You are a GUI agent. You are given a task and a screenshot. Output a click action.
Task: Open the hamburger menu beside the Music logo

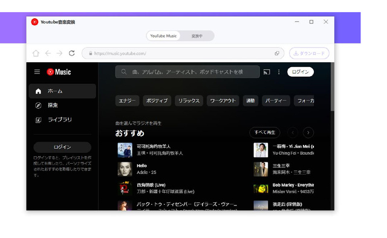point(37,72)
